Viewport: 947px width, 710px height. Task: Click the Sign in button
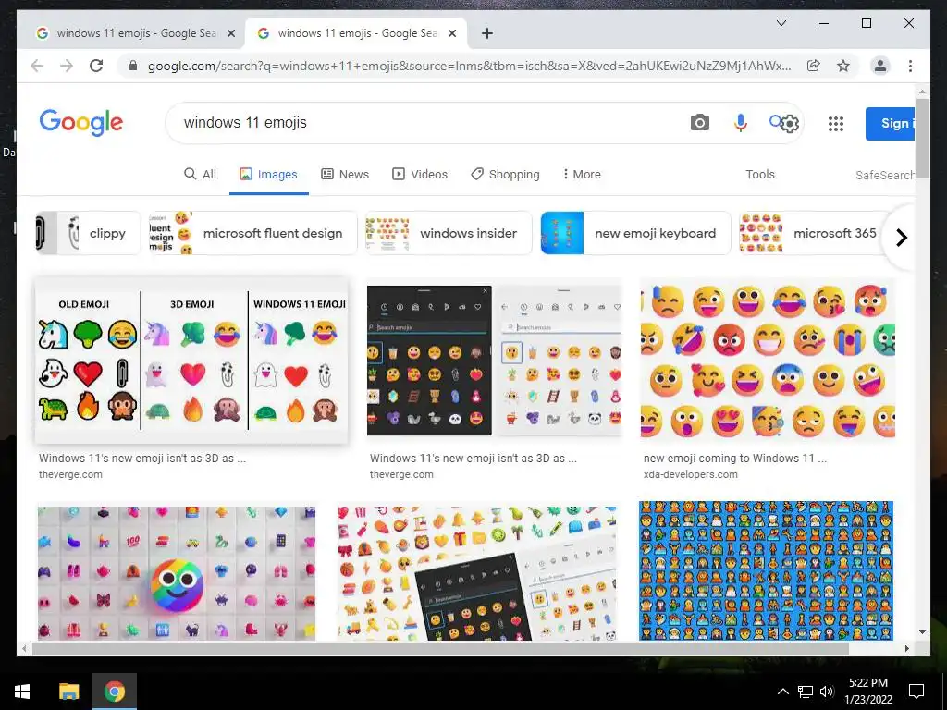pyautogui.click(x=891, y=123)
